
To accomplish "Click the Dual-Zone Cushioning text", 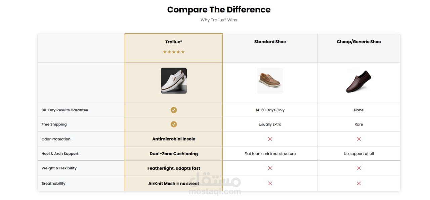I will pos(174,154).
